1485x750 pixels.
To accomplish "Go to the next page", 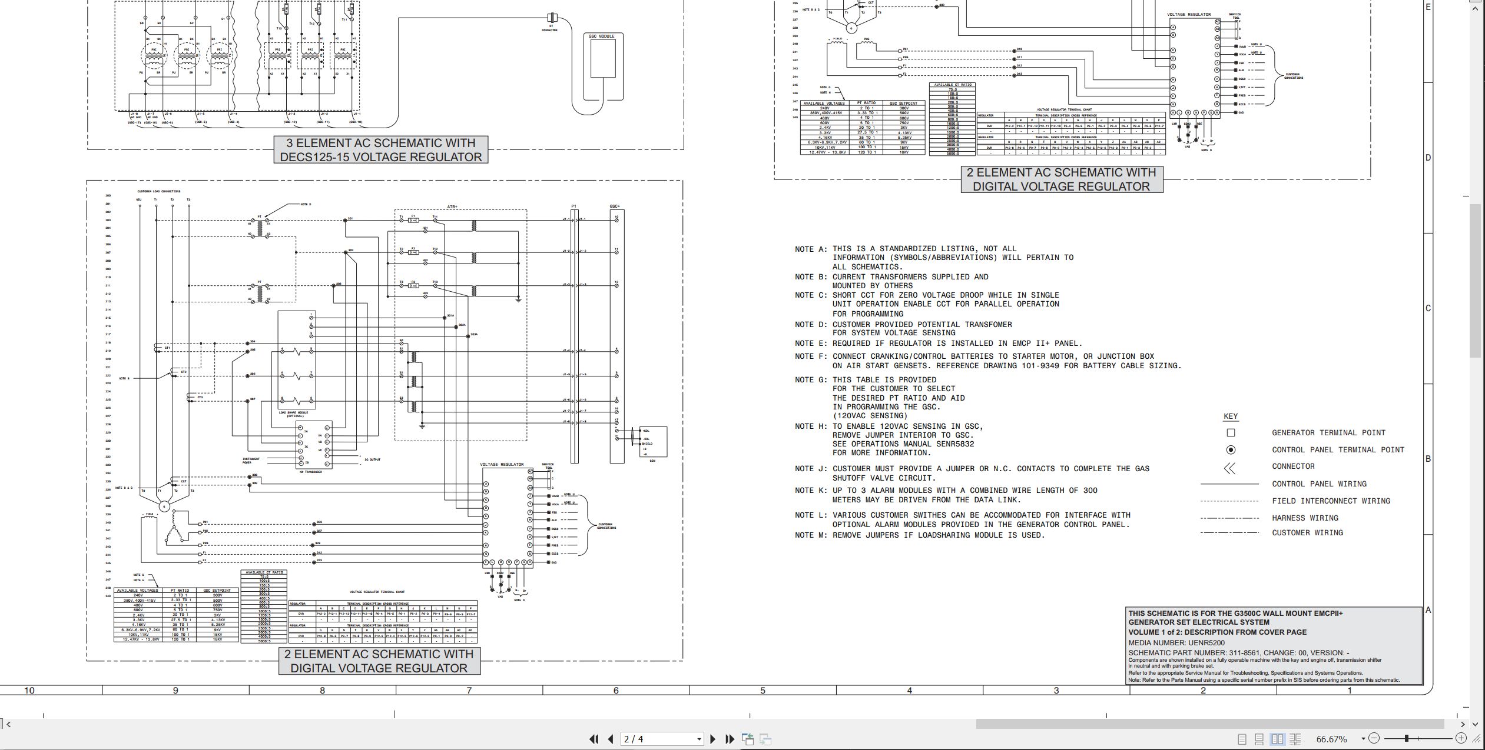I will (713, 739).
